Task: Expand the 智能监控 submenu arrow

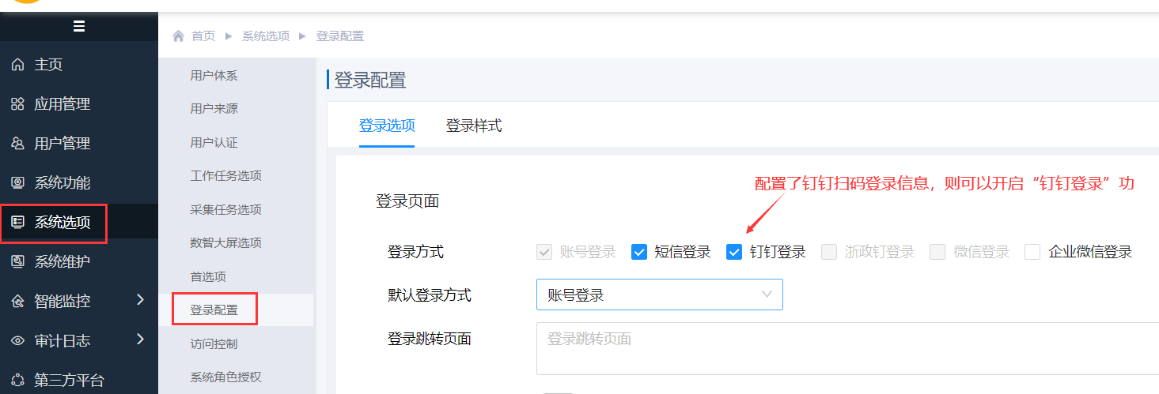Action: coord(140,300)
